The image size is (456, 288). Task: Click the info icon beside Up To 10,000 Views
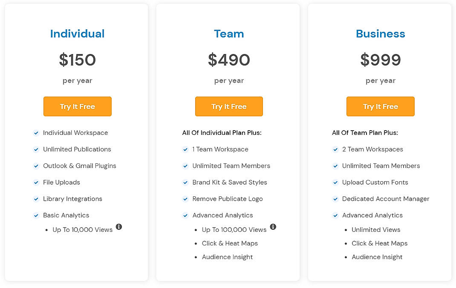119,227
